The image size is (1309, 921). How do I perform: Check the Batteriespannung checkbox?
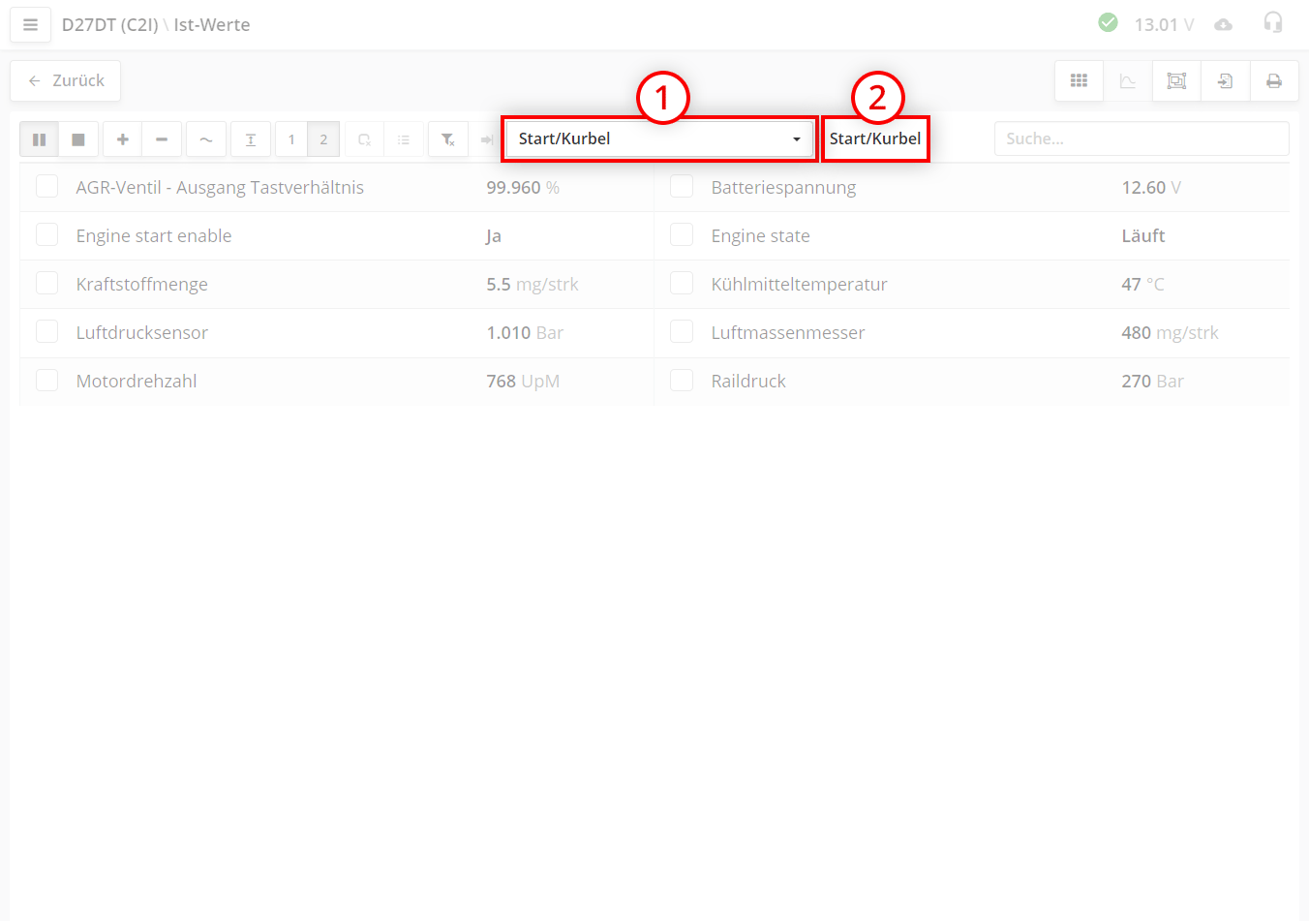click(682, 186)
